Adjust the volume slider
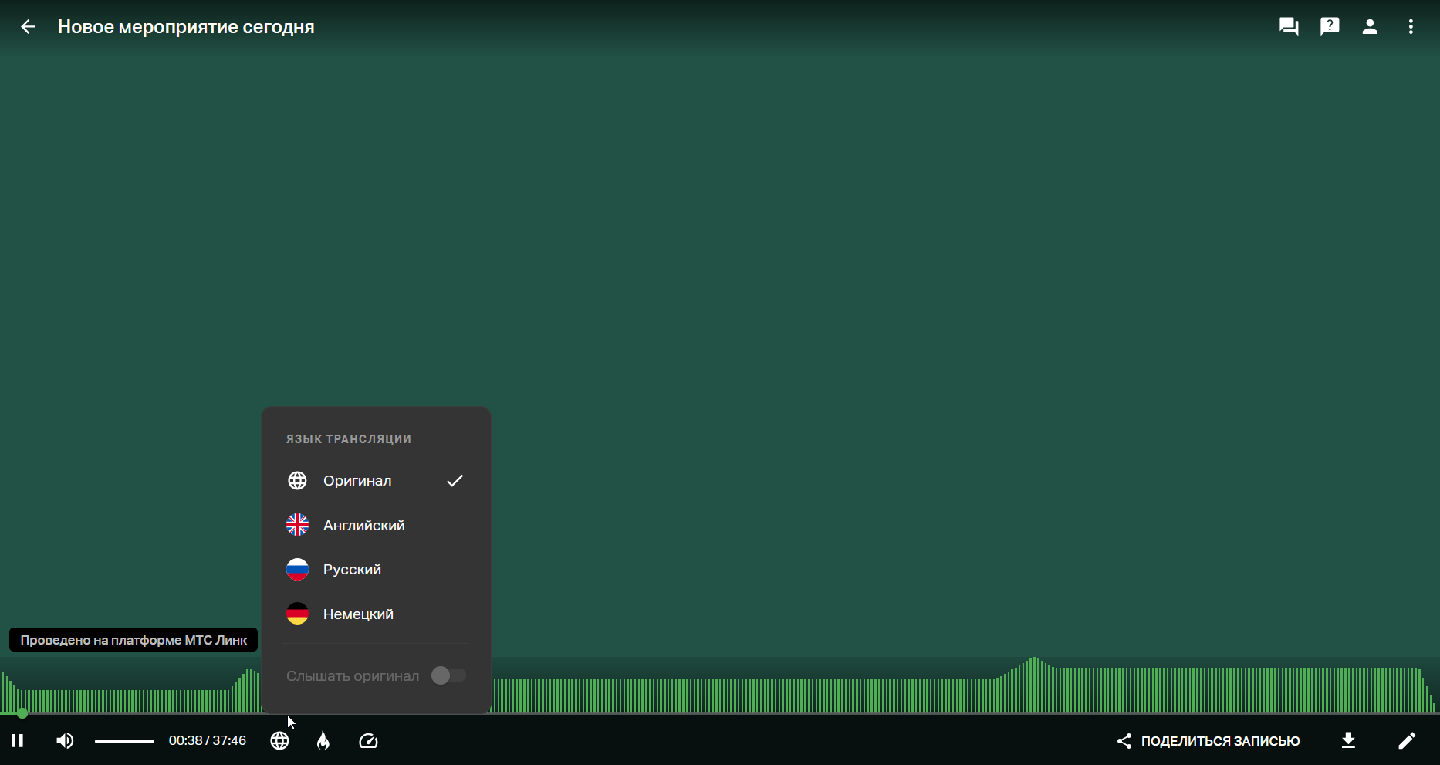 (124, 741)
